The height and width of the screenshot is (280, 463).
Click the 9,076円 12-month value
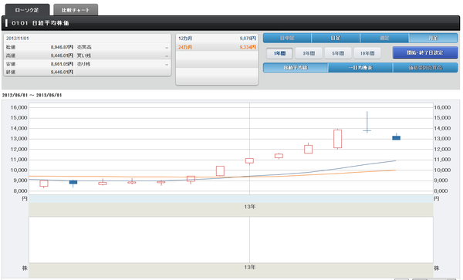pos(248,39)
